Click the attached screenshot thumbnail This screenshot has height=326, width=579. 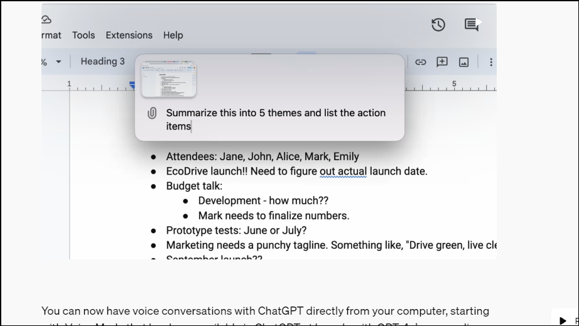coord(169,79)
